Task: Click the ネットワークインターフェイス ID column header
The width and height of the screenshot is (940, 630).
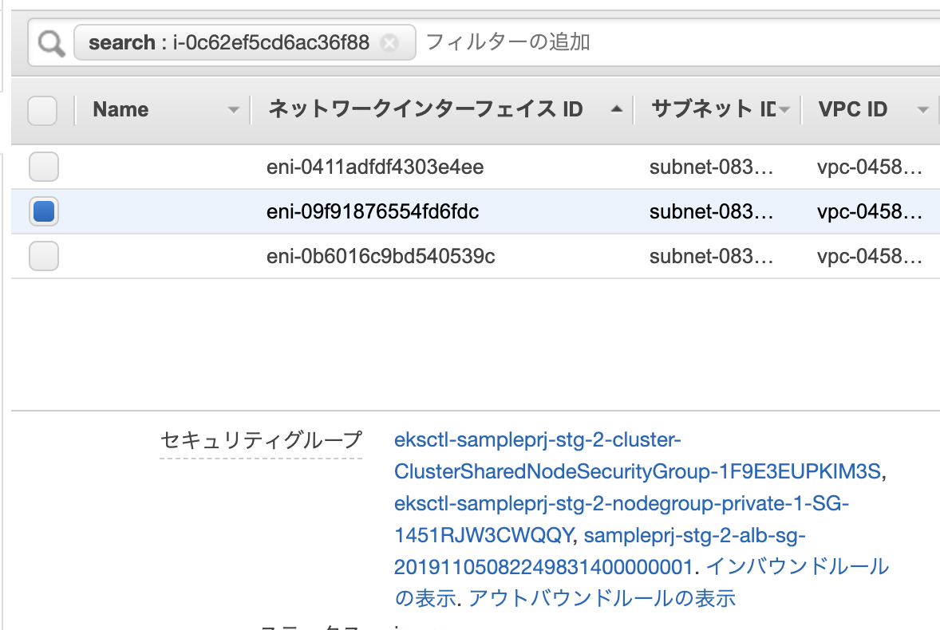Action: [x=423, y=109]
